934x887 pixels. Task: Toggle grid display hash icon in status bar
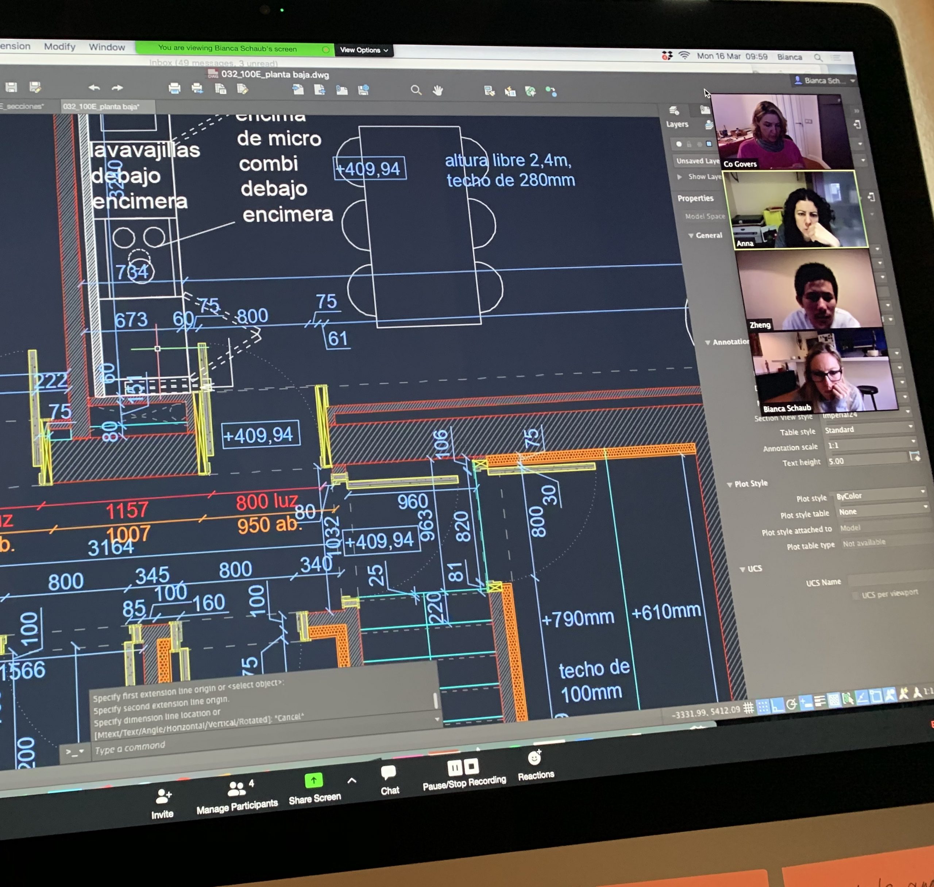(748, 708)
